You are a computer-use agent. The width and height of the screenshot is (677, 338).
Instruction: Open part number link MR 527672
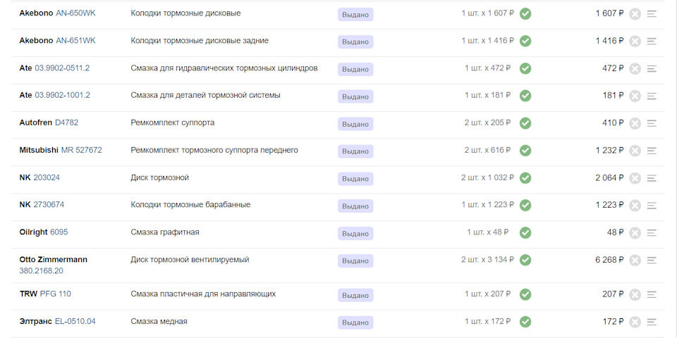coord(82,150)
